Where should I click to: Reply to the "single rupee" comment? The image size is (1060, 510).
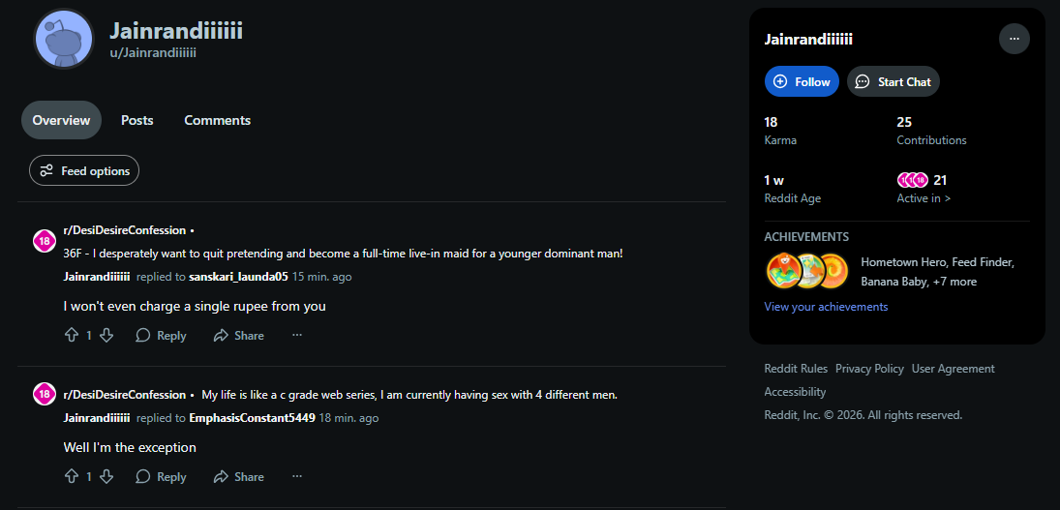point(161,335)
